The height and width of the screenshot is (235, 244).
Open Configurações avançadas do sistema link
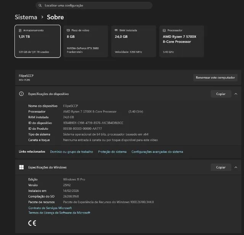pyautogui.click(x=157, y=152)
